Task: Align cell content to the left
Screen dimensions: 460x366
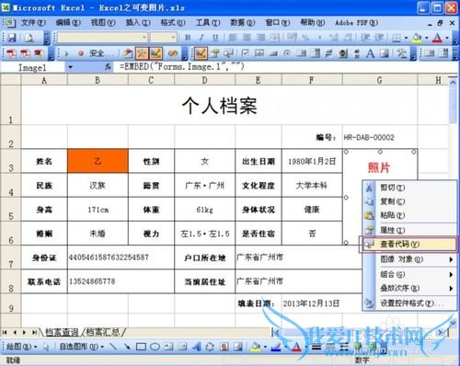Action: pyautogui.click(x=233, y=38)
